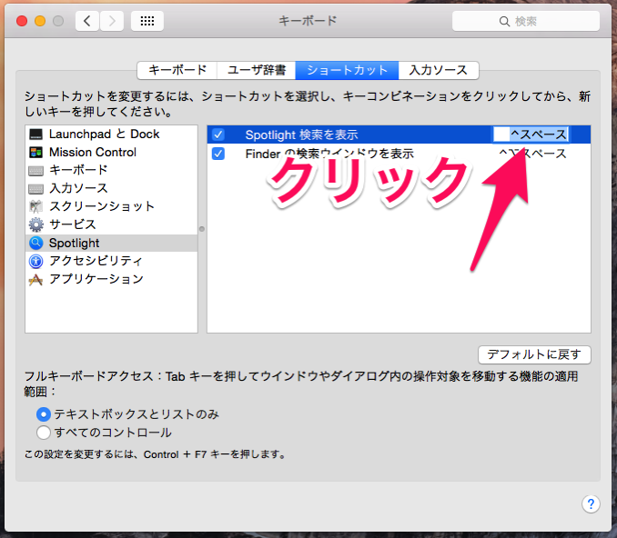Switch to the ショートカット tab
Image resolution: width=617 pixels, height=538 pixels.
[x=347, y=70]
